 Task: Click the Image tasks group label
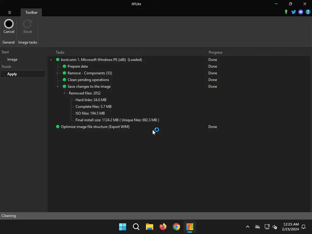tap(28, 42)
